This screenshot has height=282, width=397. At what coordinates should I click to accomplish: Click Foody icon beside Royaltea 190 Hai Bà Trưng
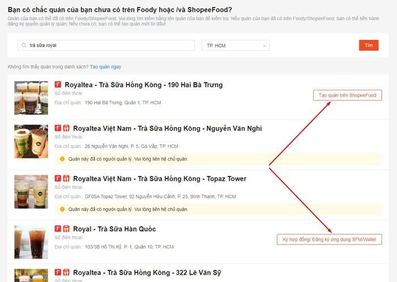pos(58,85)
